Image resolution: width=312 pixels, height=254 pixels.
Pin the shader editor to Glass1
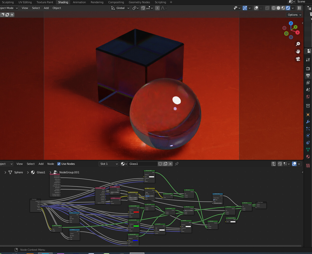tap(177, 164)
